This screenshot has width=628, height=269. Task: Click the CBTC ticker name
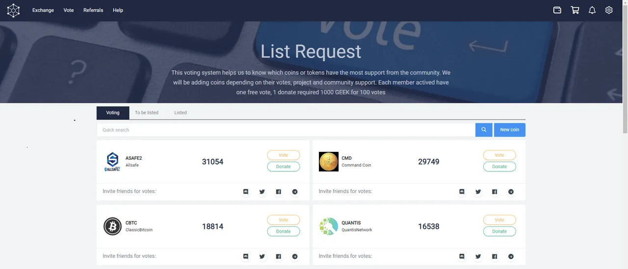point(131,223)
